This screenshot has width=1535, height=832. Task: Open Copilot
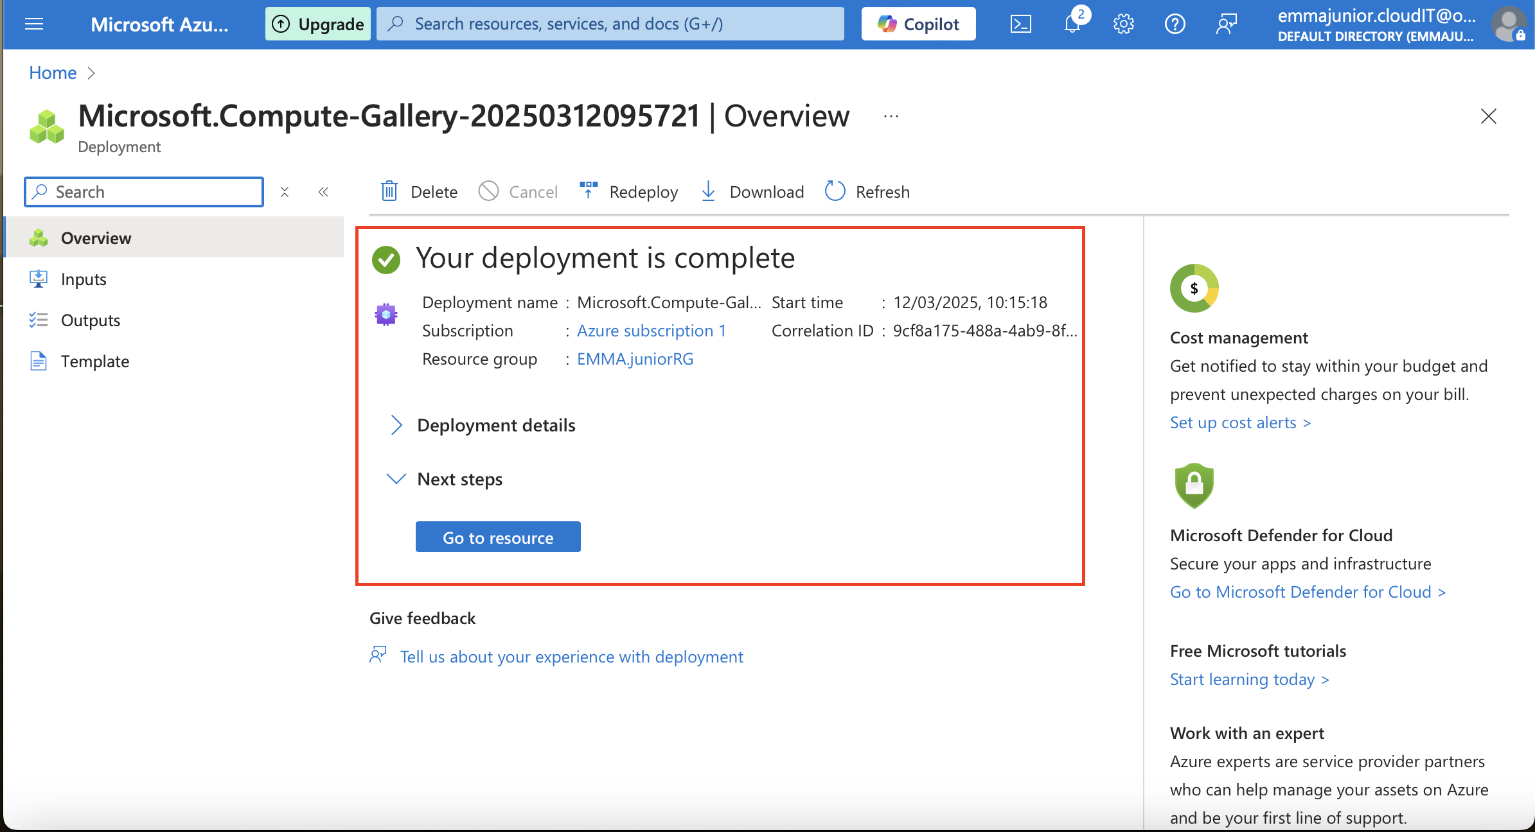(918, 24)
